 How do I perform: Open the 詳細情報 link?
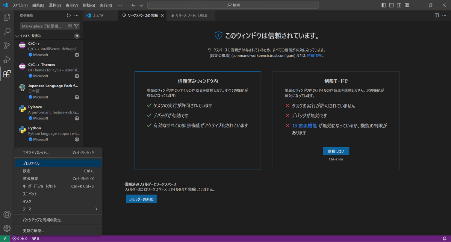314,55
